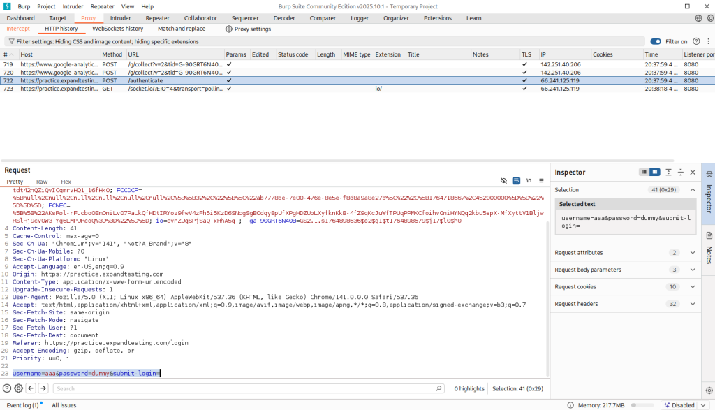Switch to the Repeater tab
Image resolution: width=715 pixels, height=410 pixels.
tap(157, 18)
